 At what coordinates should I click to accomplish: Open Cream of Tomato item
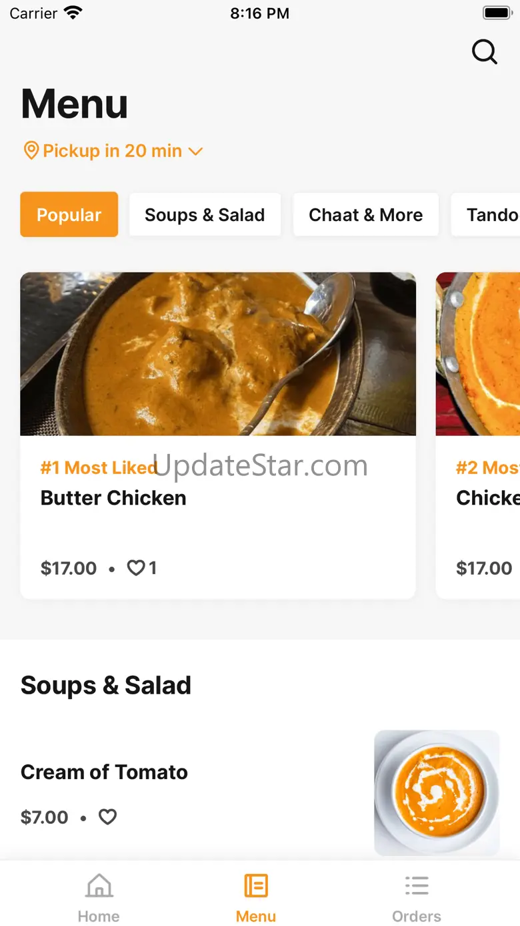pyautogui.click(x=104, y=772)
